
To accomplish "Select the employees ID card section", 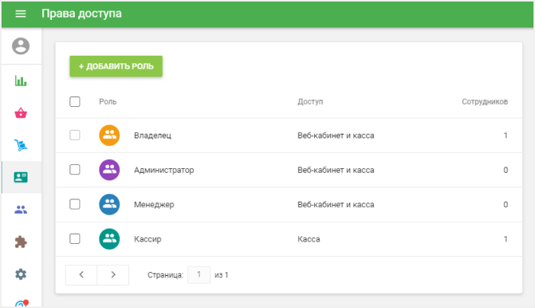I will point(21,177).
